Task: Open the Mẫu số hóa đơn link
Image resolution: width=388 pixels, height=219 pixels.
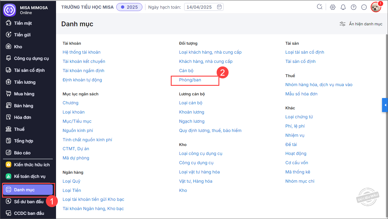Action: coord(302,94)
